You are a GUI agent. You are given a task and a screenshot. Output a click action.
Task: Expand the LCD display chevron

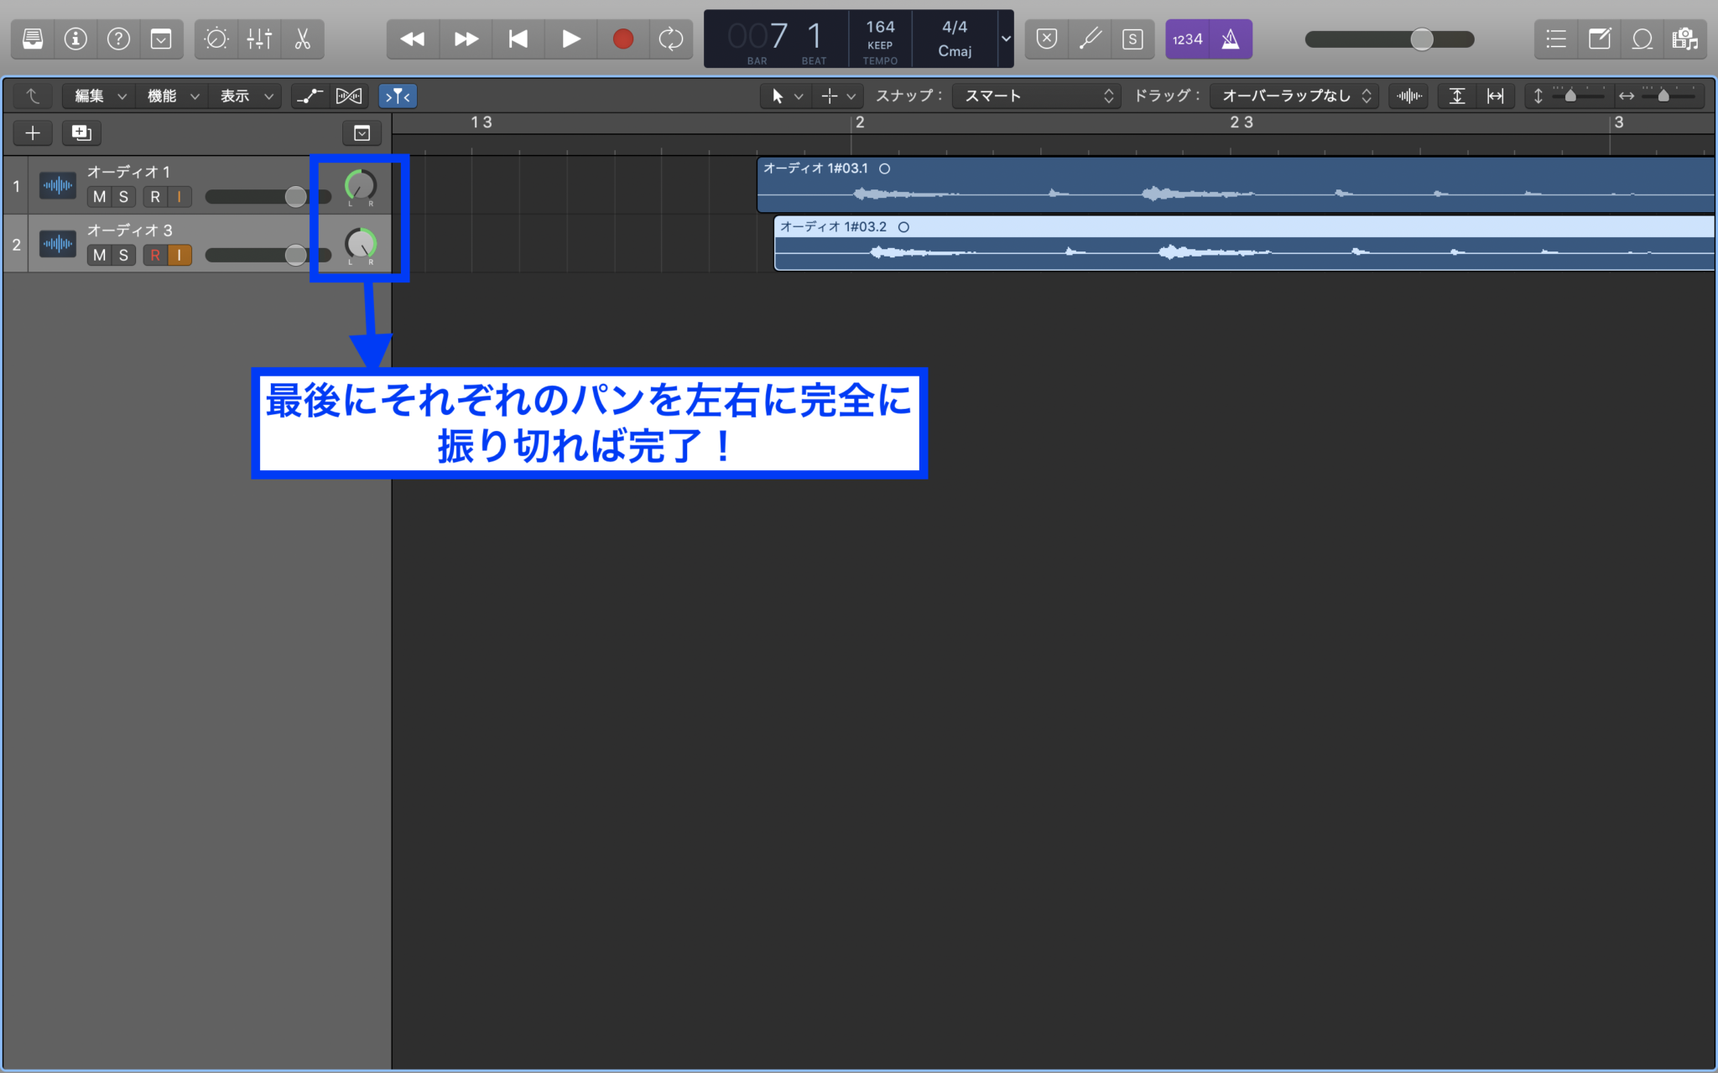1005,39
